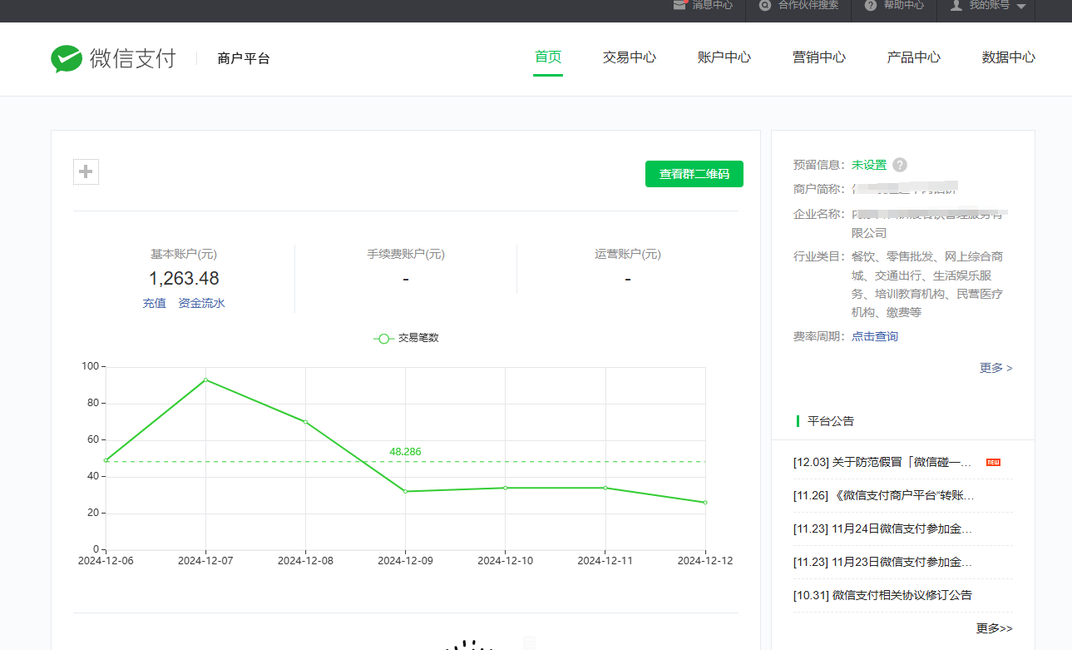The height and width of the screenshot is (650, 1072).
Task: Click the 2024-12-07 peak data point
Action: (x=205, y=380)
